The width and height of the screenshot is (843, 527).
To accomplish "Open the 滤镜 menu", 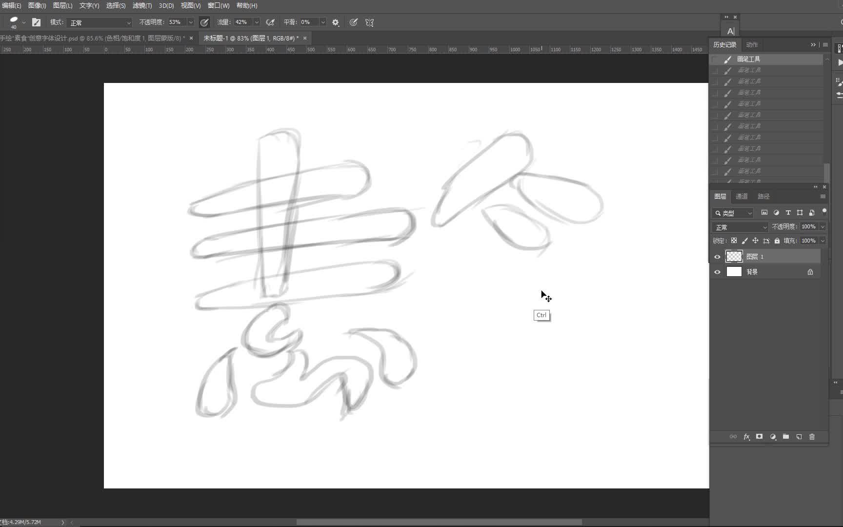I will pos(141,5).
